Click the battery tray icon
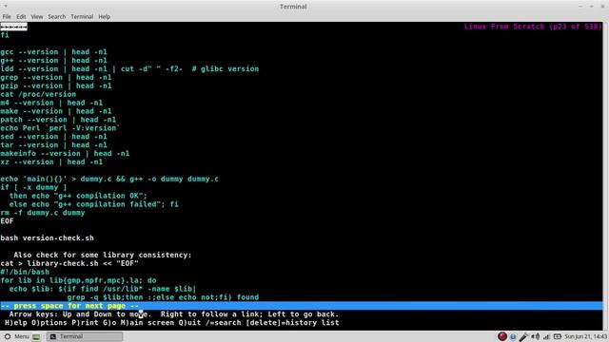Screen dimensions: 609x342 point(558,336)
